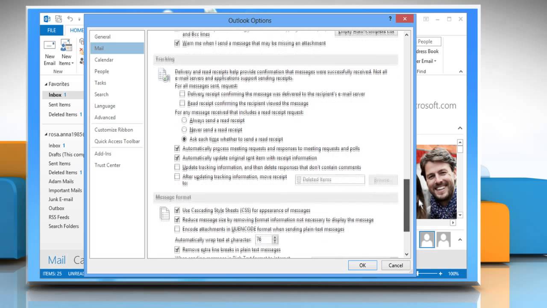
Task: Collapse the Favorites folder group
Action: pos(45,84)
